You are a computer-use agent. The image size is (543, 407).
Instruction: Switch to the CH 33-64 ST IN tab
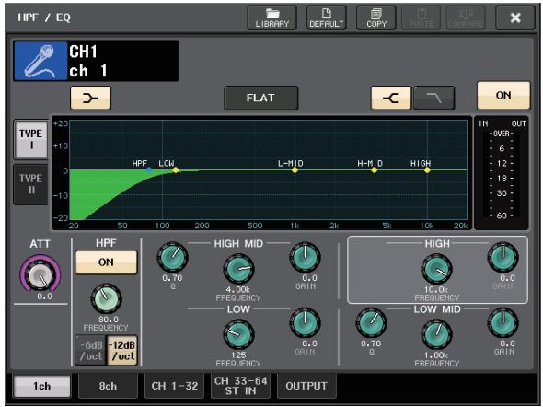pyautogui.click(x=241, y=386)
